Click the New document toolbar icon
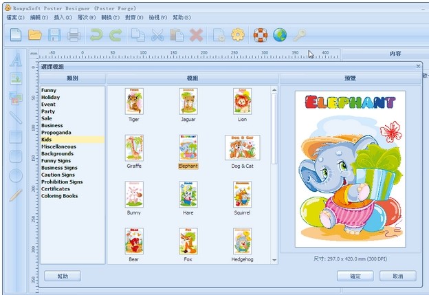Screen dimensions: 429x295 click(x=16, y=35)
